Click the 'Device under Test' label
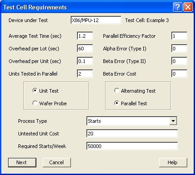 pos(28,20)
